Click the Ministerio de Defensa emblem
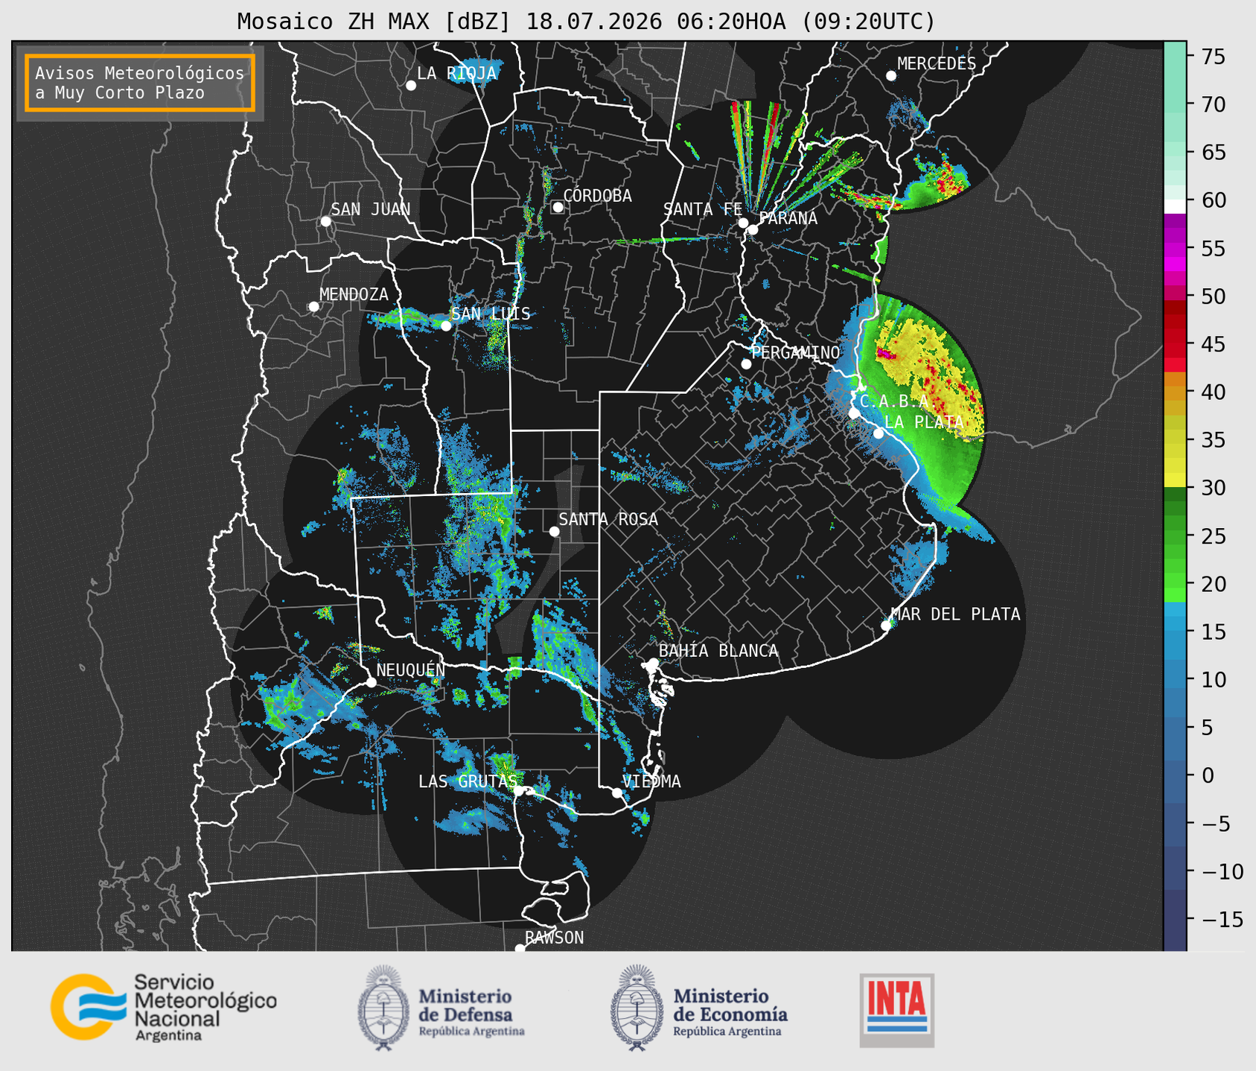This screenshot has height=1071, width=1256. click(383, 1008)
